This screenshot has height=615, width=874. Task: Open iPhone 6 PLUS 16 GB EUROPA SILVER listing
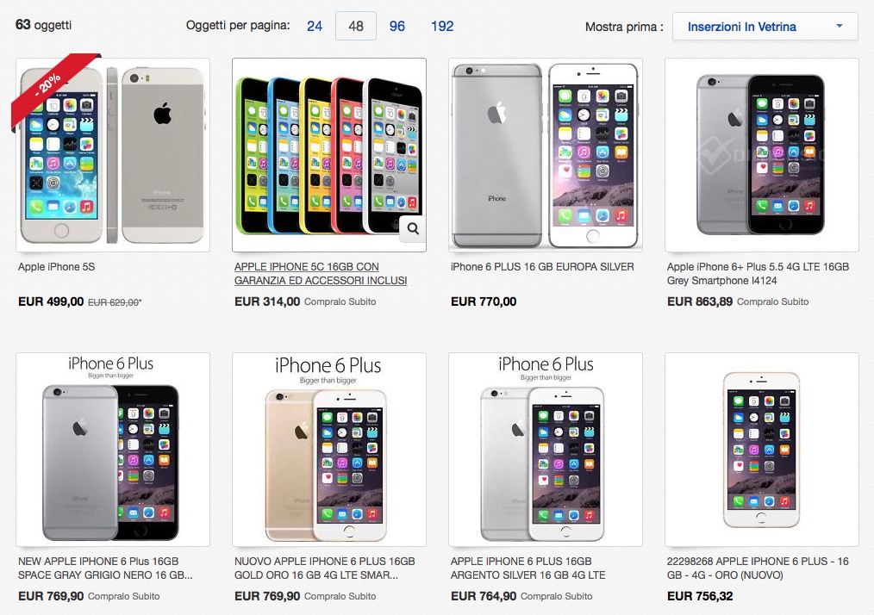coord(542,267)
